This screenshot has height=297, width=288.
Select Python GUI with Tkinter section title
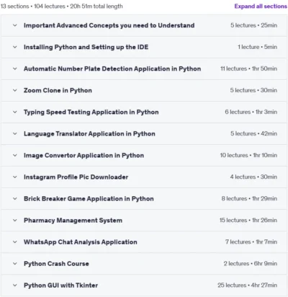click(60, 285)
